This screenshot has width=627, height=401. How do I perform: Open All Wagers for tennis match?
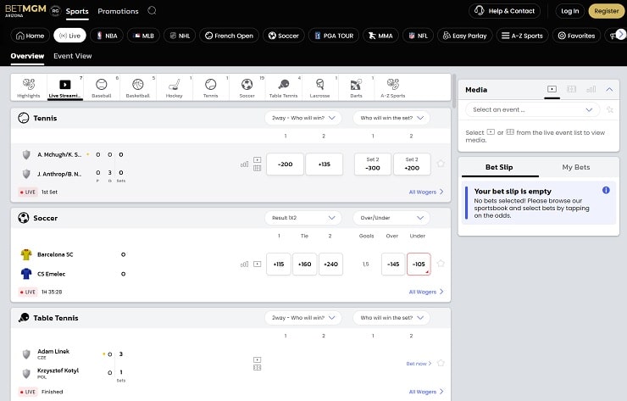tap(426, 192)
